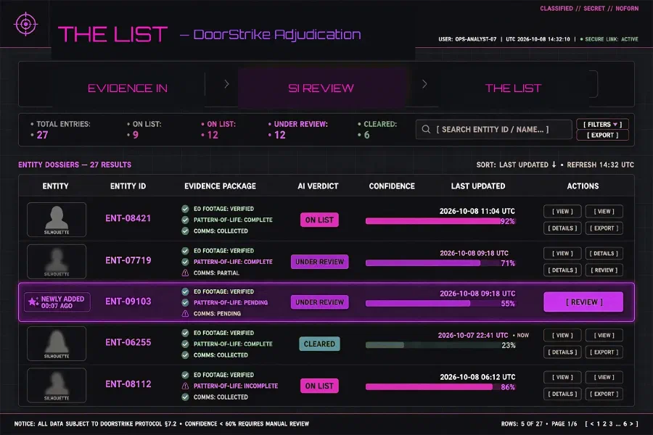
Task: Click the silhouette thumbnail for ENT-08421
Action: [57, 220]
